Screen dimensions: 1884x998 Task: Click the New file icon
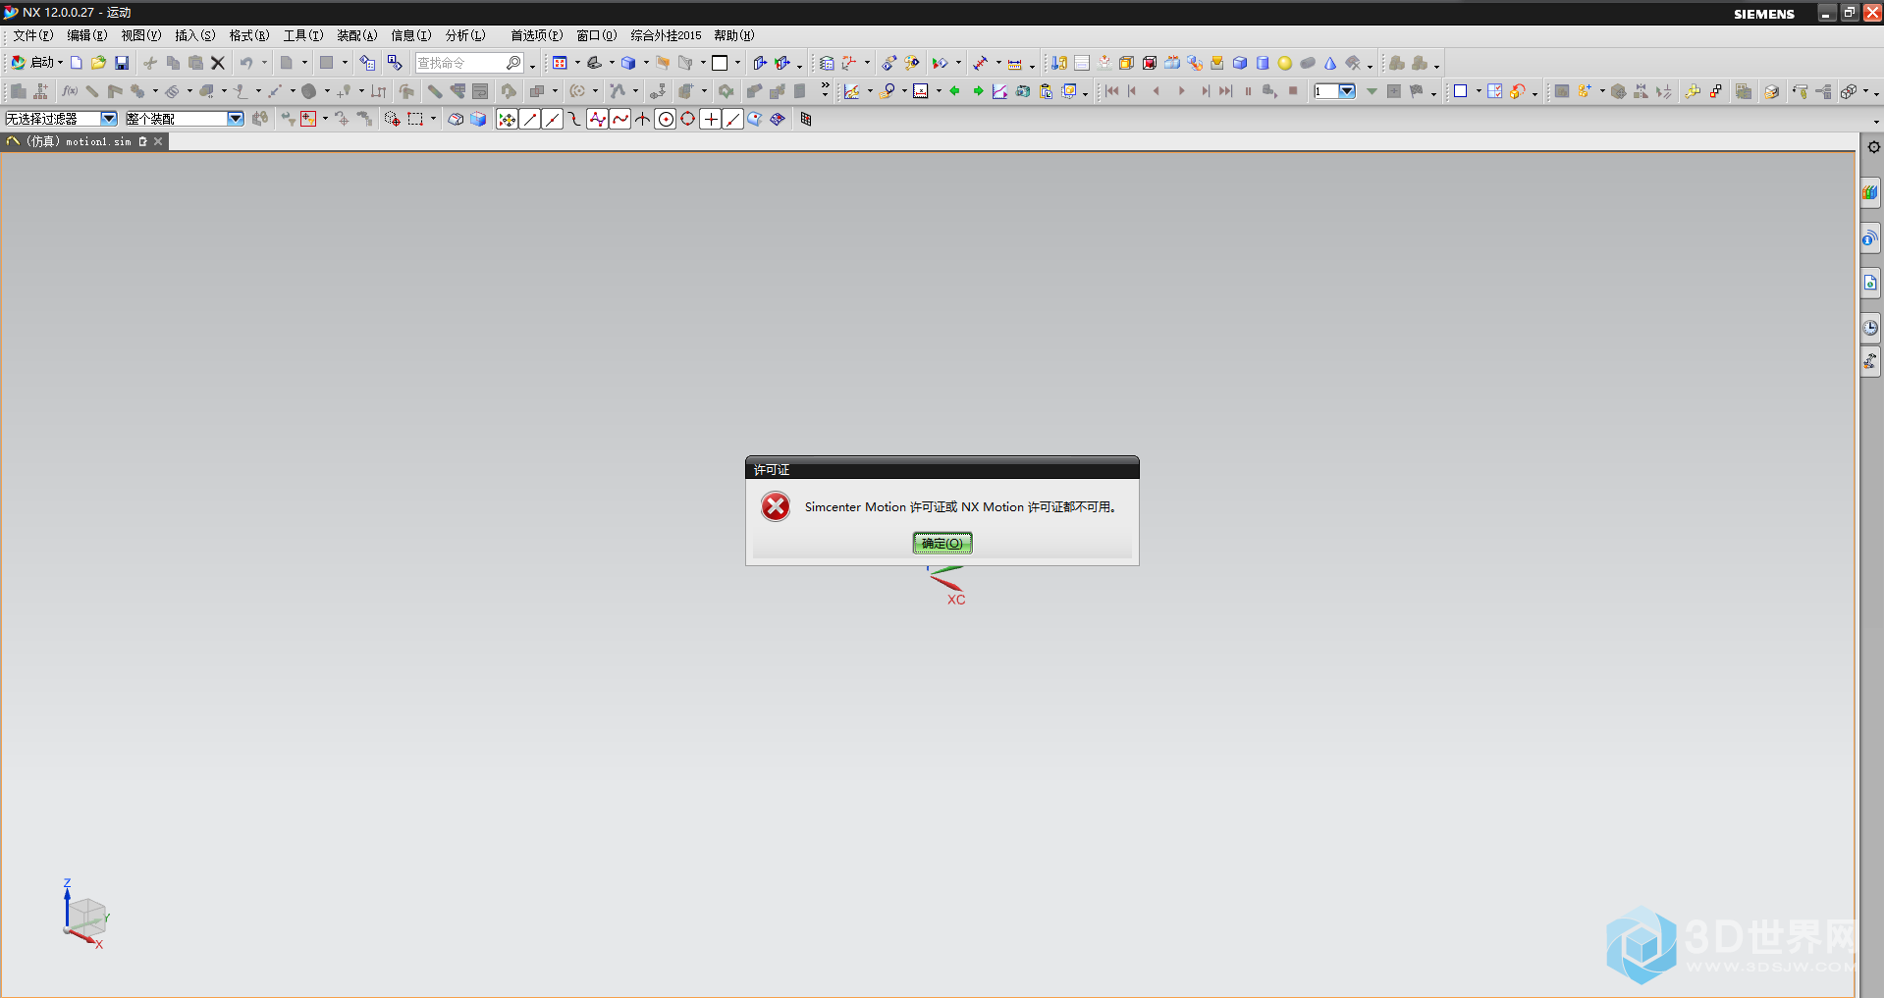tap(77, 63)
